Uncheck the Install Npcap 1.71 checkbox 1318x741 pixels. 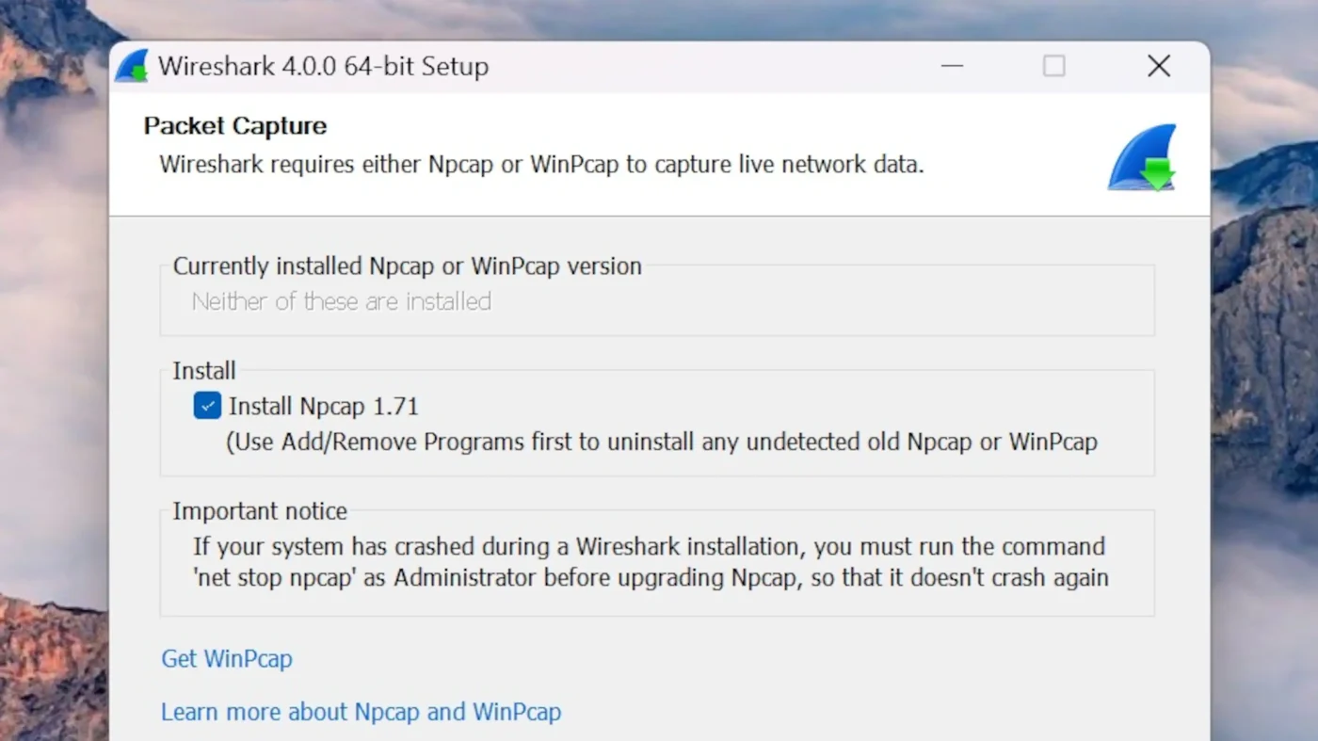207,406
